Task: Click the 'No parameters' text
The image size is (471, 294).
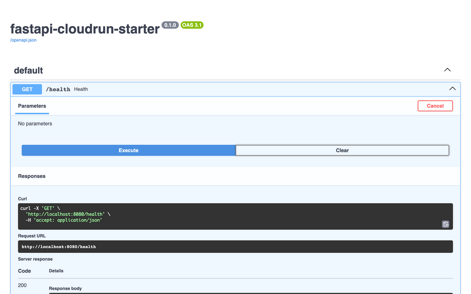Action: click(x=35, y=124)
